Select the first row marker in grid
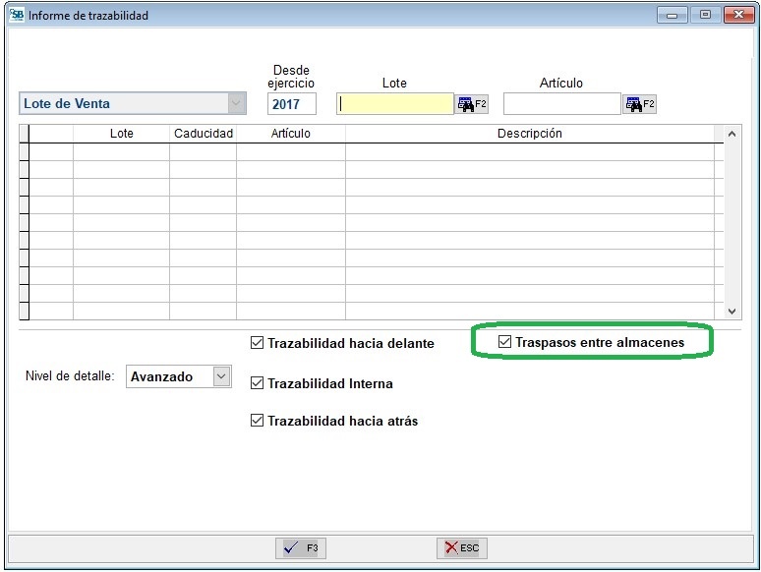Image resolution: width=761 pixels, height=572 pixels. tap(24, 151)
